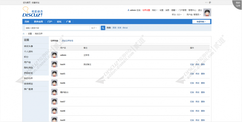Switch to the 添加马甲账号 tab
The height and width of the screenshot is (122, 242).
pyautogui.click(x=68, y=41)
